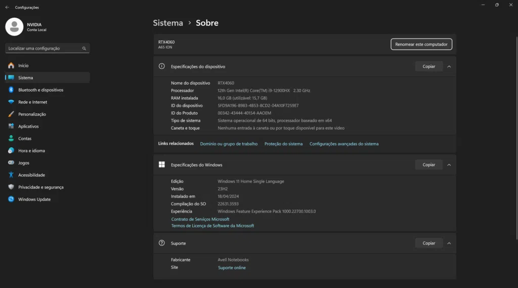Collapse the Especificações do dispositivo section
This screenshot has width=518, height=288.
(x=449, y=66)
